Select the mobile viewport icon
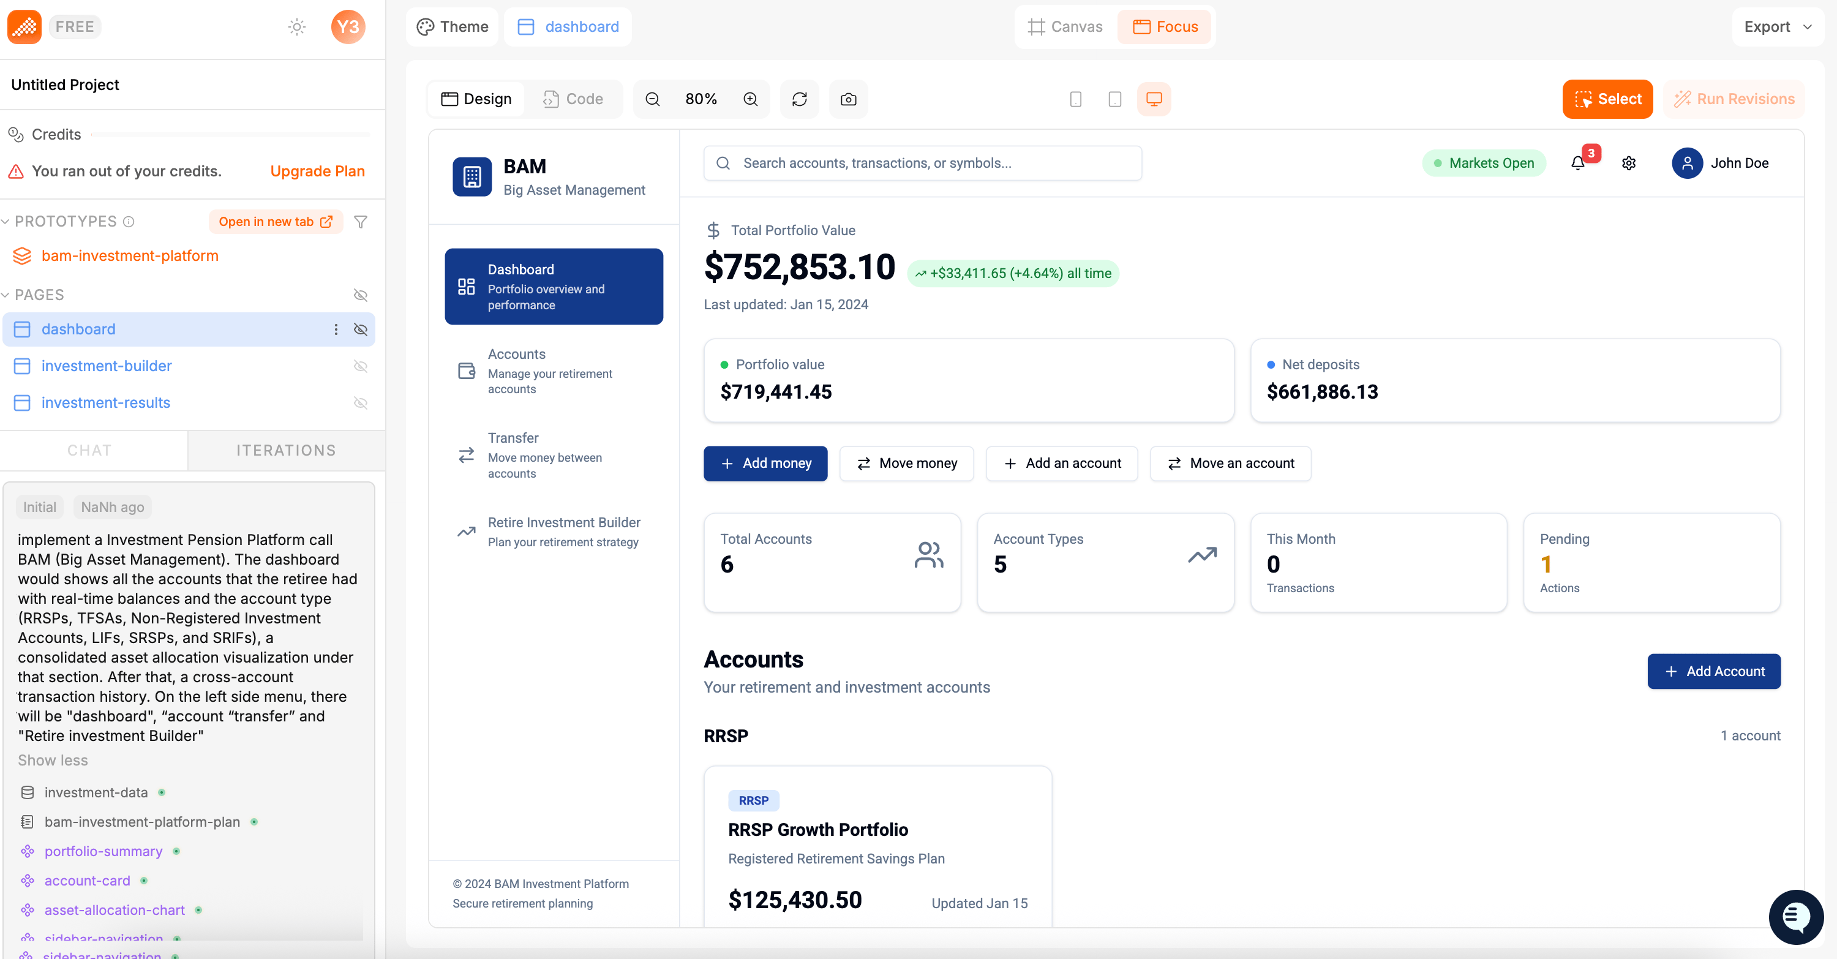This screenshot has width=1837, height=959. (1075, 99)
